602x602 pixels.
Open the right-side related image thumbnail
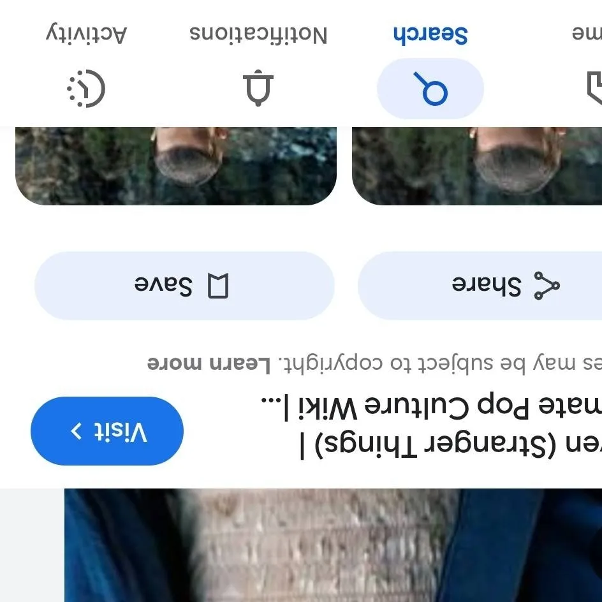click(477, 166)
